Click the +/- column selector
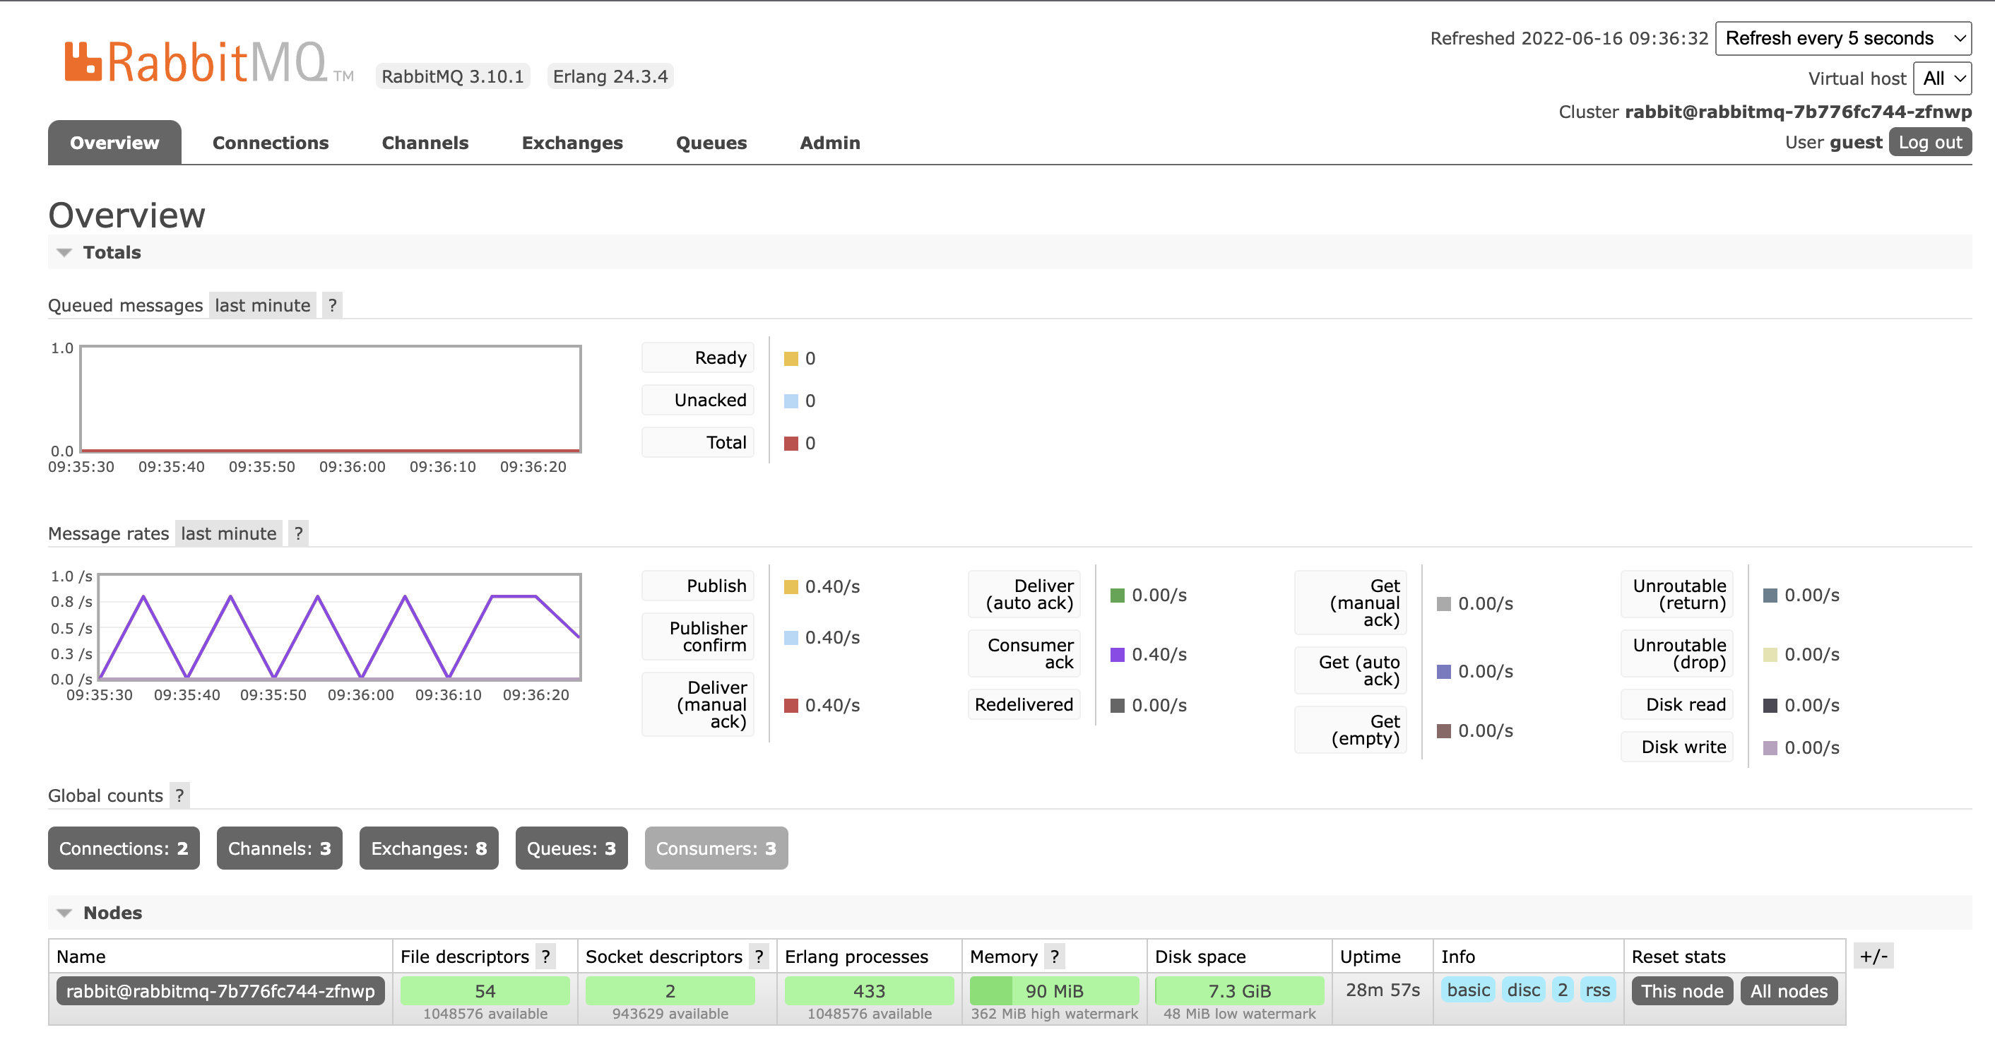This screenshot has width=1995, height=1054. tap(1873, 957)
